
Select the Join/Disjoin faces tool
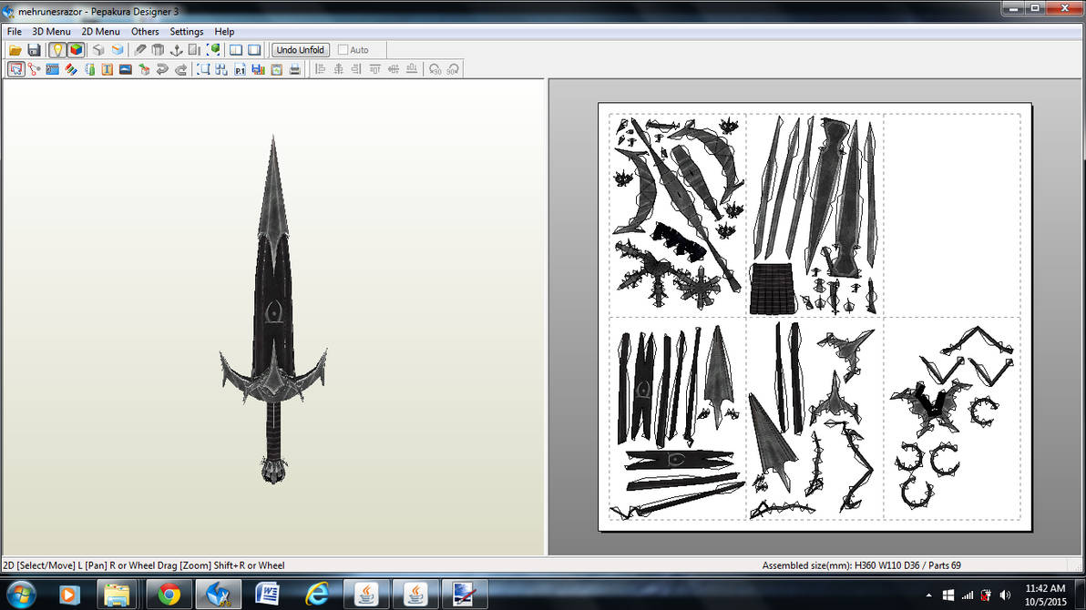34,69
